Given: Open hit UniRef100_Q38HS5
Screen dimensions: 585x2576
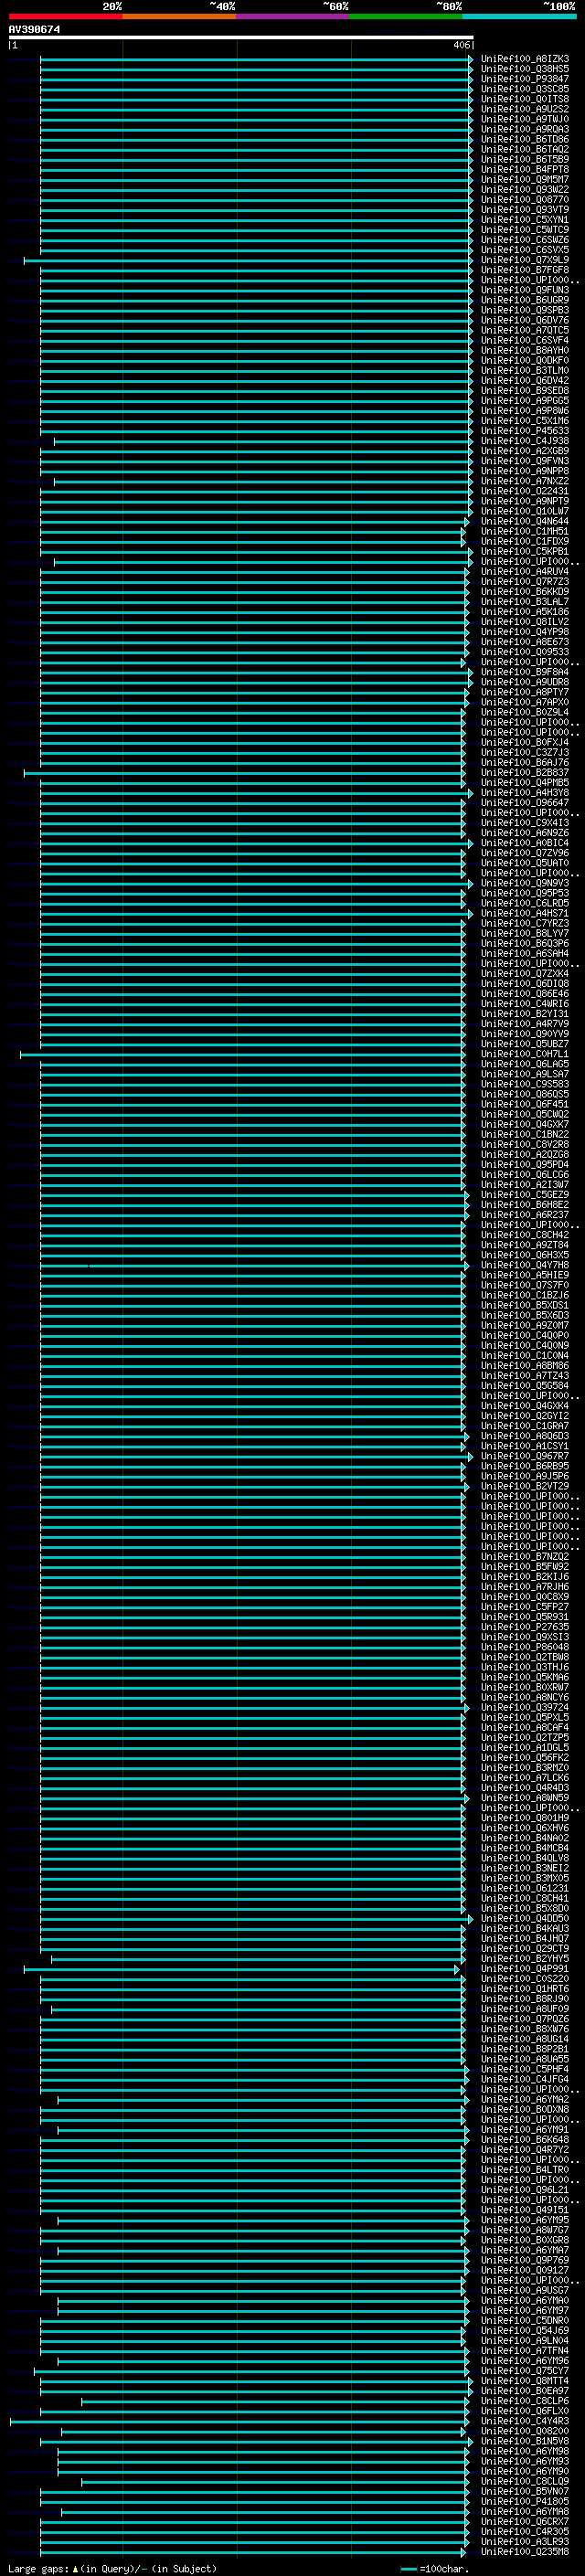Looking at the screenshot, I should point(524,69).
